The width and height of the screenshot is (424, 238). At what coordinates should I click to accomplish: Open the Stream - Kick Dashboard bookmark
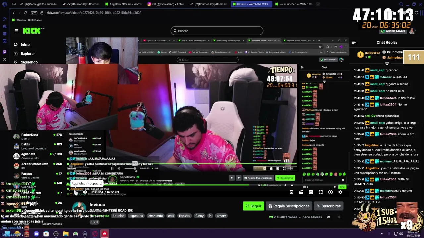click(x=26, y=20)
